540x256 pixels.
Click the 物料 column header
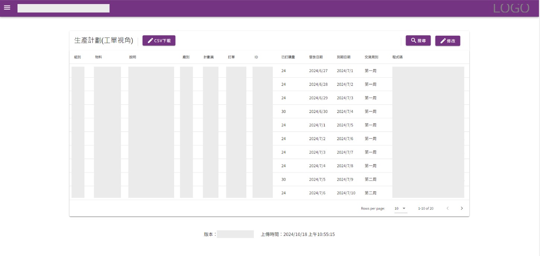point(98,57)
